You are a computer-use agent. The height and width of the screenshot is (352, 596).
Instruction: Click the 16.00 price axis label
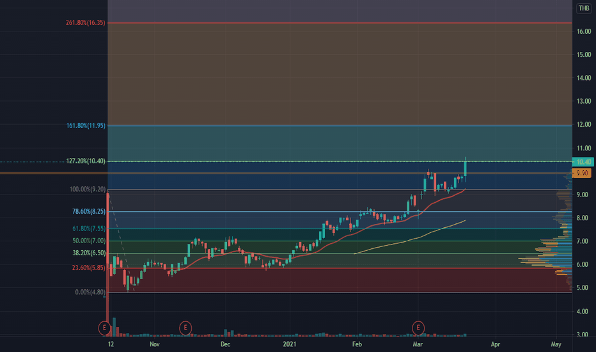point(584,31)
